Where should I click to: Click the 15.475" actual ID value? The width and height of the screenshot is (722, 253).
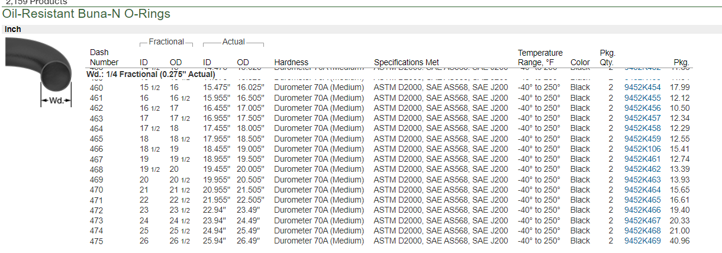coord(216,88)
